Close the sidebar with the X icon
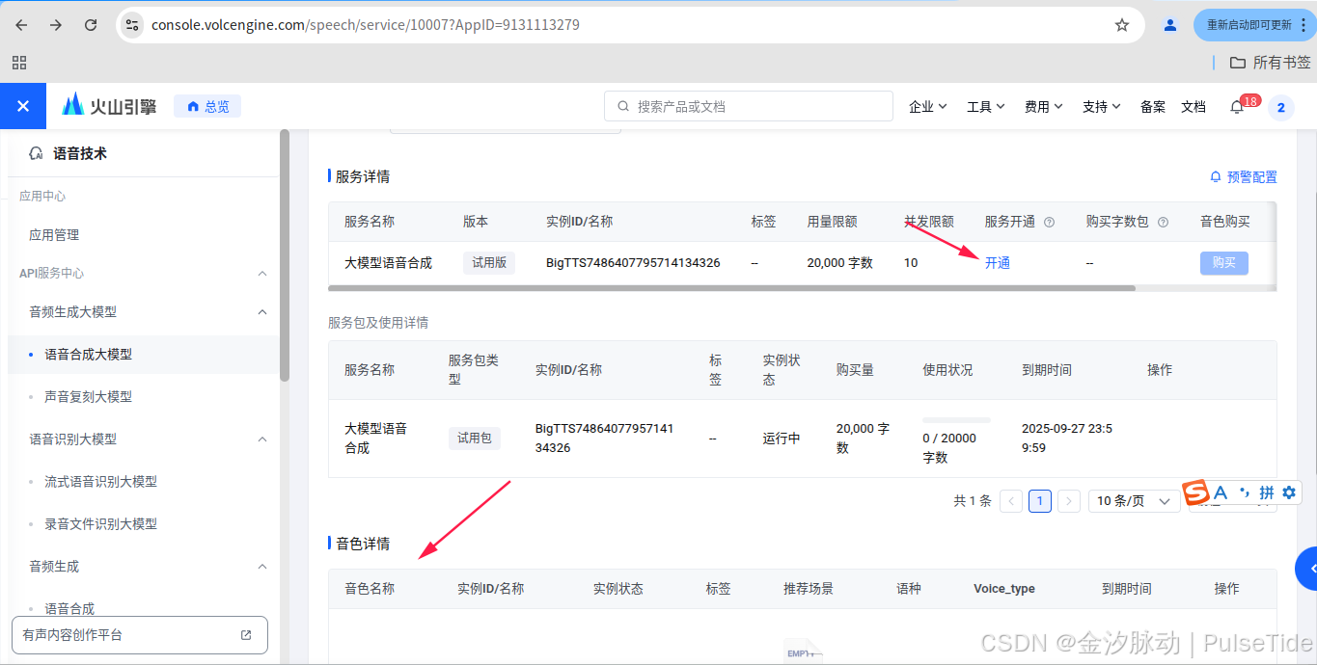Screen dimensions: 1317x665 (23, 106)
